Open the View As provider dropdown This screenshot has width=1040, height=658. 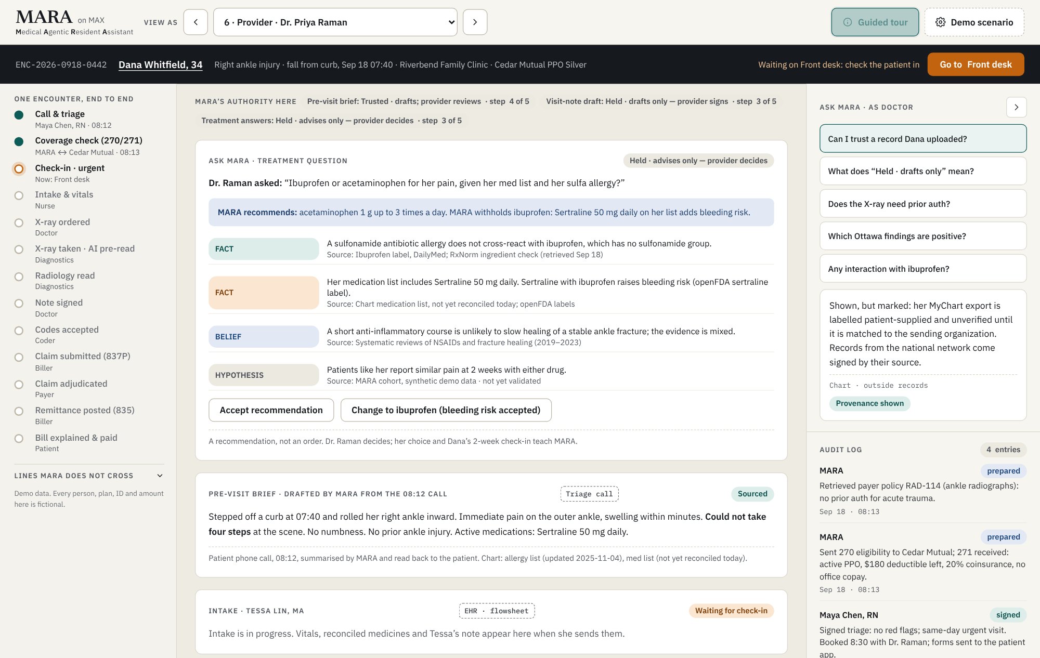coord(335,22)
